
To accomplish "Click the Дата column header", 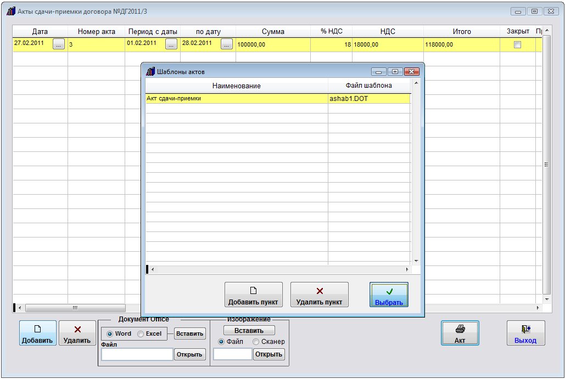I will click(x=40, y=31).
